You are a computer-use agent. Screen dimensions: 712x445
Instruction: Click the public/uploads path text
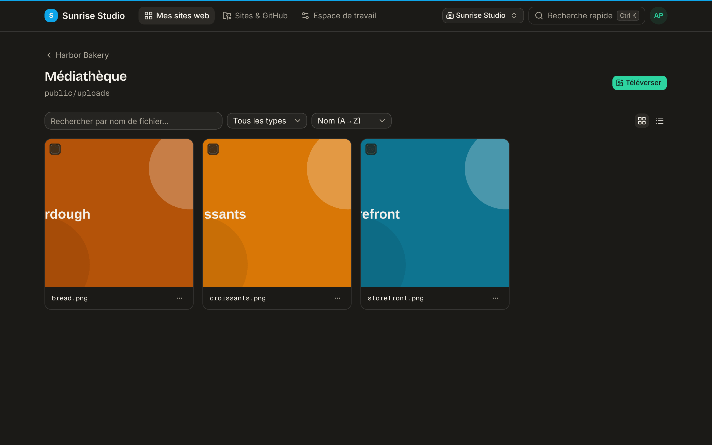(77, 93)
